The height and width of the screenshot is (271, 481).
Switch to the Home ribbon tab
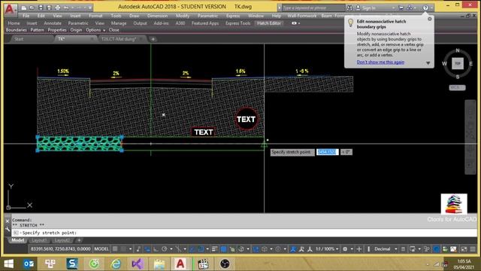coord(14,23)
